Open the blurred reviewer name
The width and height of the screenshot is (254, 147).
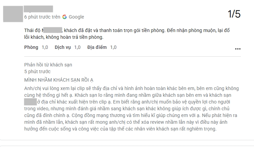pos(38,9)
